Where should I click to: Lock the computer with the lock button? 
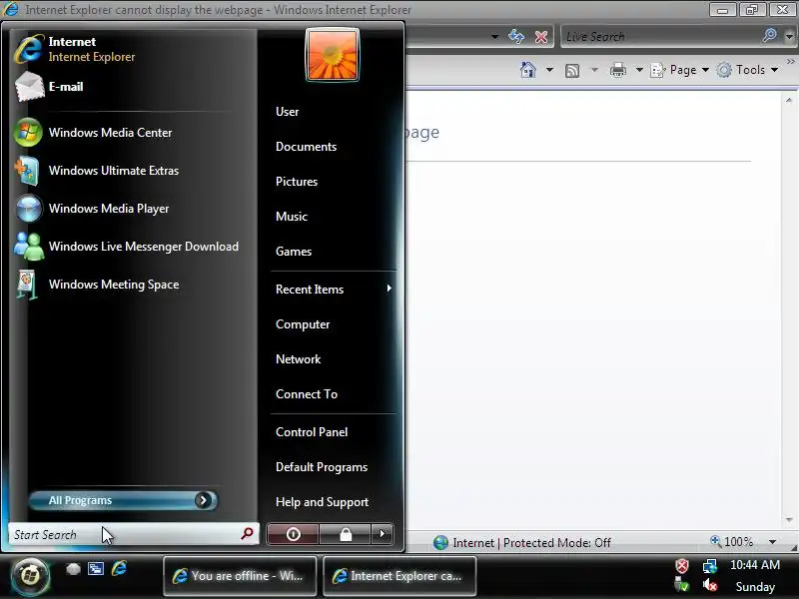click(346, 534)
